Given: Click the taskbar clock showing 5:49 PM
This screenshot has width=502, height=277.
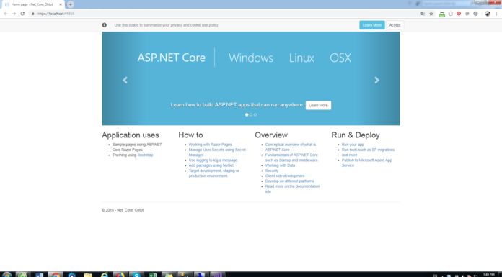Looking at the screenshot, I should 489,275.
